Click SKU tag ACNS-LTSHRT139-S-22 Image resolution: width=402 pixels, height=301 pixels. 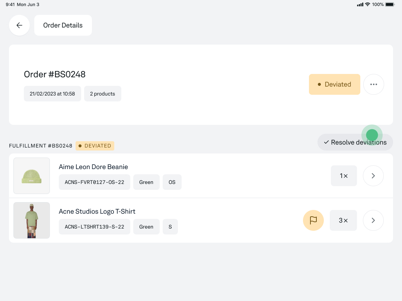pos(95,227)
